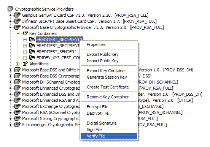Select the Microsoft RSA SChannel Cryptographic row
The height and width of the screenshot is (147, 210).
coord(51,112)
